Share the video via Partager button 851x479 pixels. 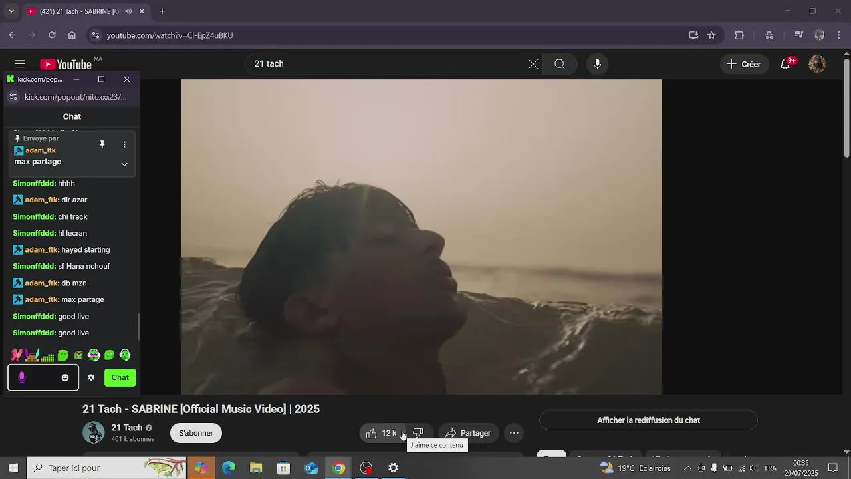[x=468, y=433]
